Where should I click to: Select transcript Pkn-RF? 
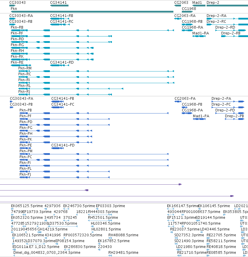pyautogui.click(x=61, y=36)
